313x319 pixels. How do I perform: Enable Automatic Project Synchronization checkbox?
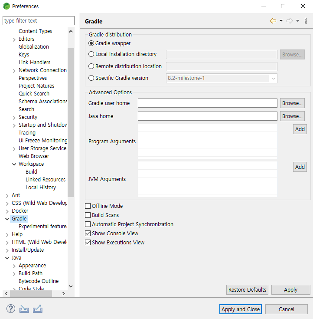[x=88, y=224]
